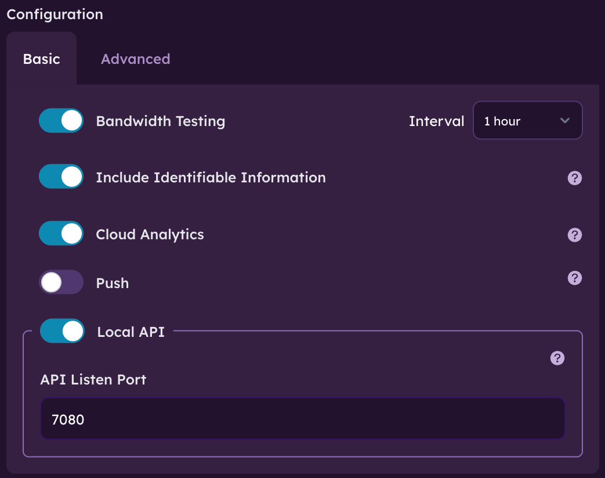This screenshot has width=605, height=478.
Task: Enable the Push toggle
Action: (61, 282)
